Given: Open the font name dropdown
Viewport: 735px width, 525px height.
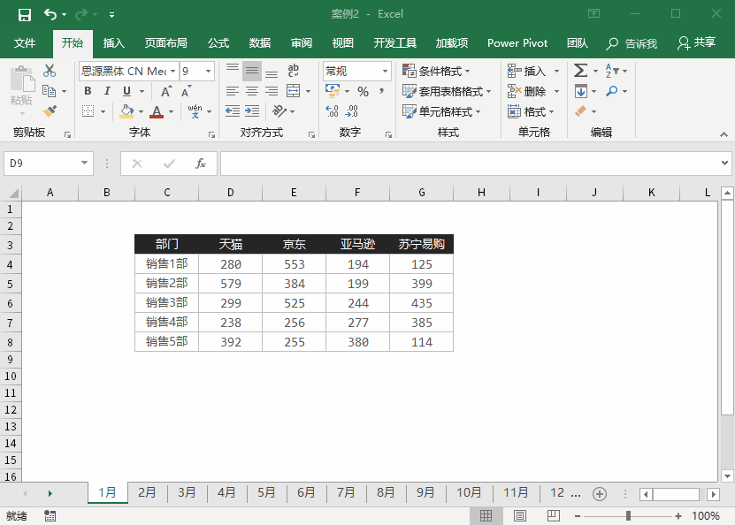Looking at the screenshot, I should click(x=173, y=72).
